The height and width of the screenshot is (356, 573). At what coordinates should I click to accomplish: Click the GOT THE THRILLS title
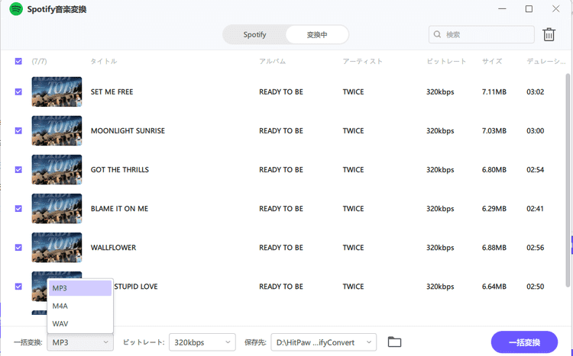pos(120,169)
